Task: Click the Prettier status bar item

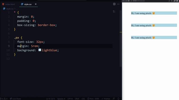Action: [x=106, y=99]
